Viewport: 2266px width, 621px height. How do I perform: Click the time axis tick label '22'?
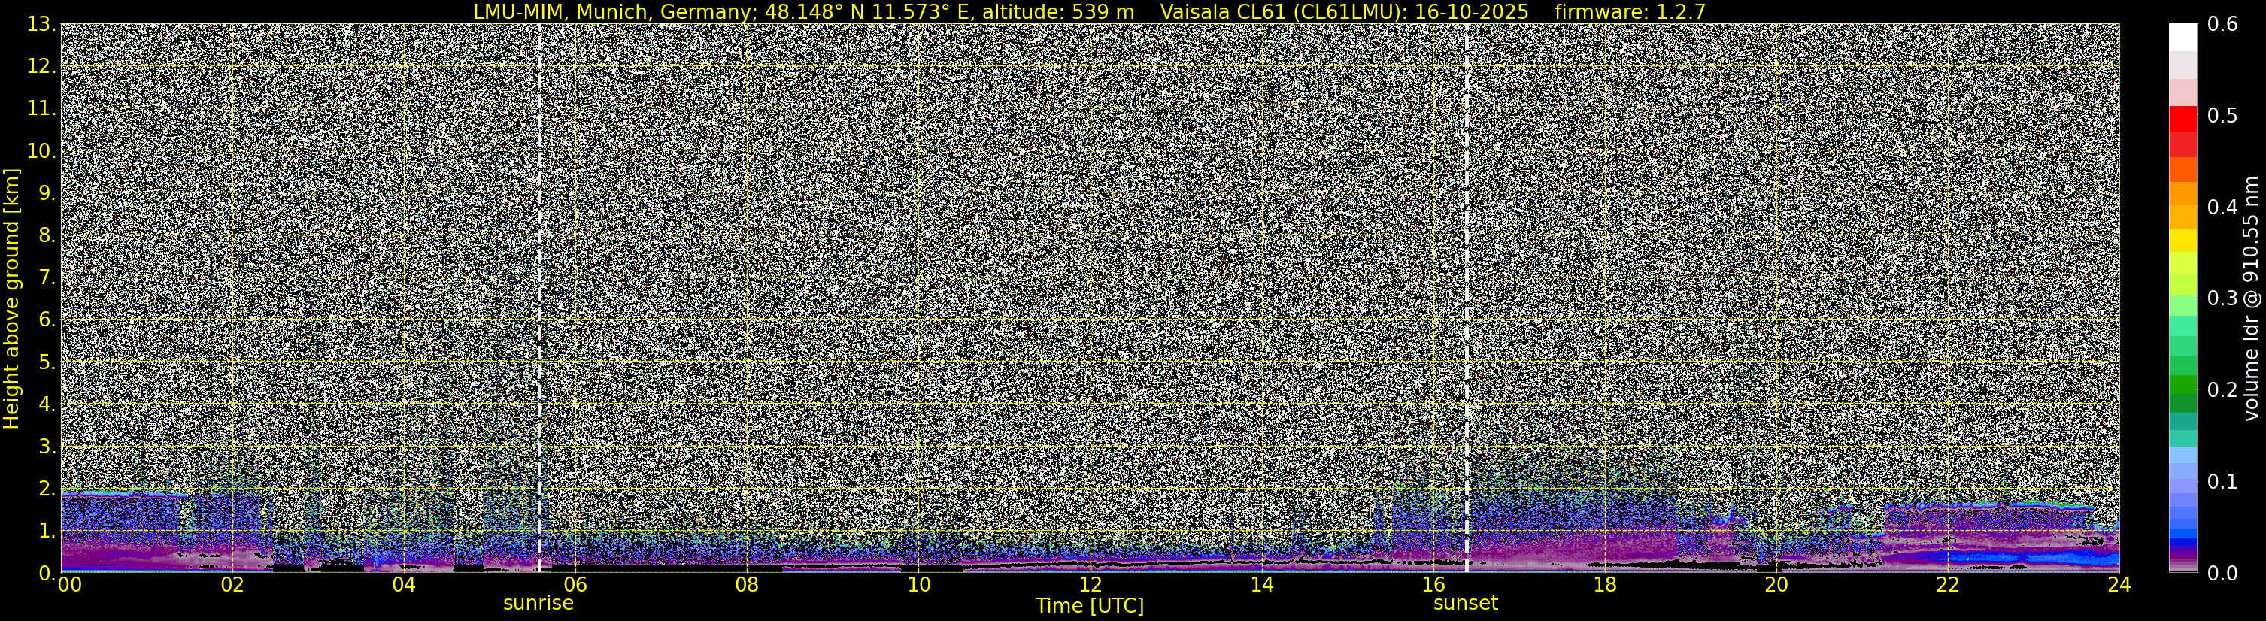1948,585
